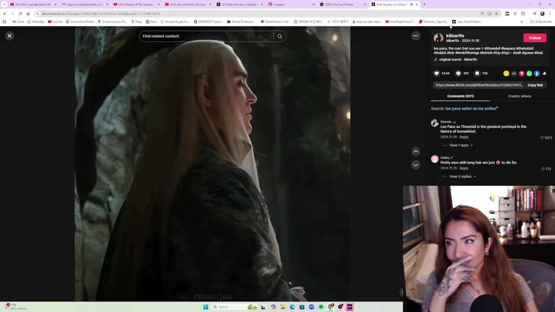Share the video to Facebook

[537, 74]
